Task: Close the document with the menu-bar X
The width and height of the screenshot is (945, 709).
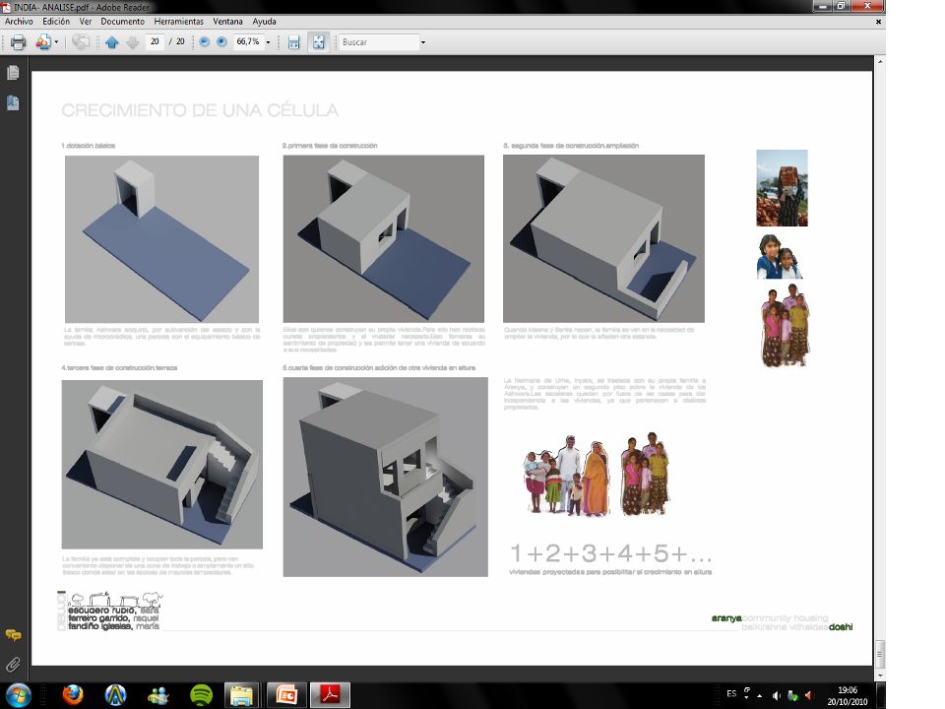Action: [878, 22]
